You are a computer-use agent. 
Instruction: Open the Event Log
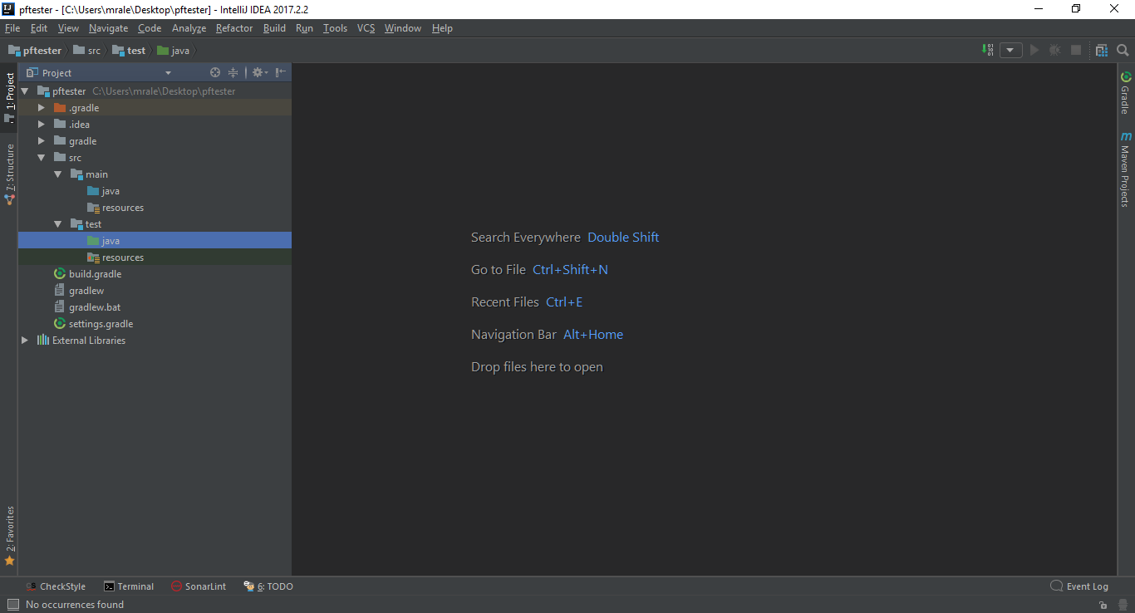[1079, 586]
